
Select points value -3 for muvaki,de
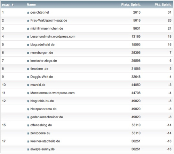pyautogui.click(x=170, y=85)
